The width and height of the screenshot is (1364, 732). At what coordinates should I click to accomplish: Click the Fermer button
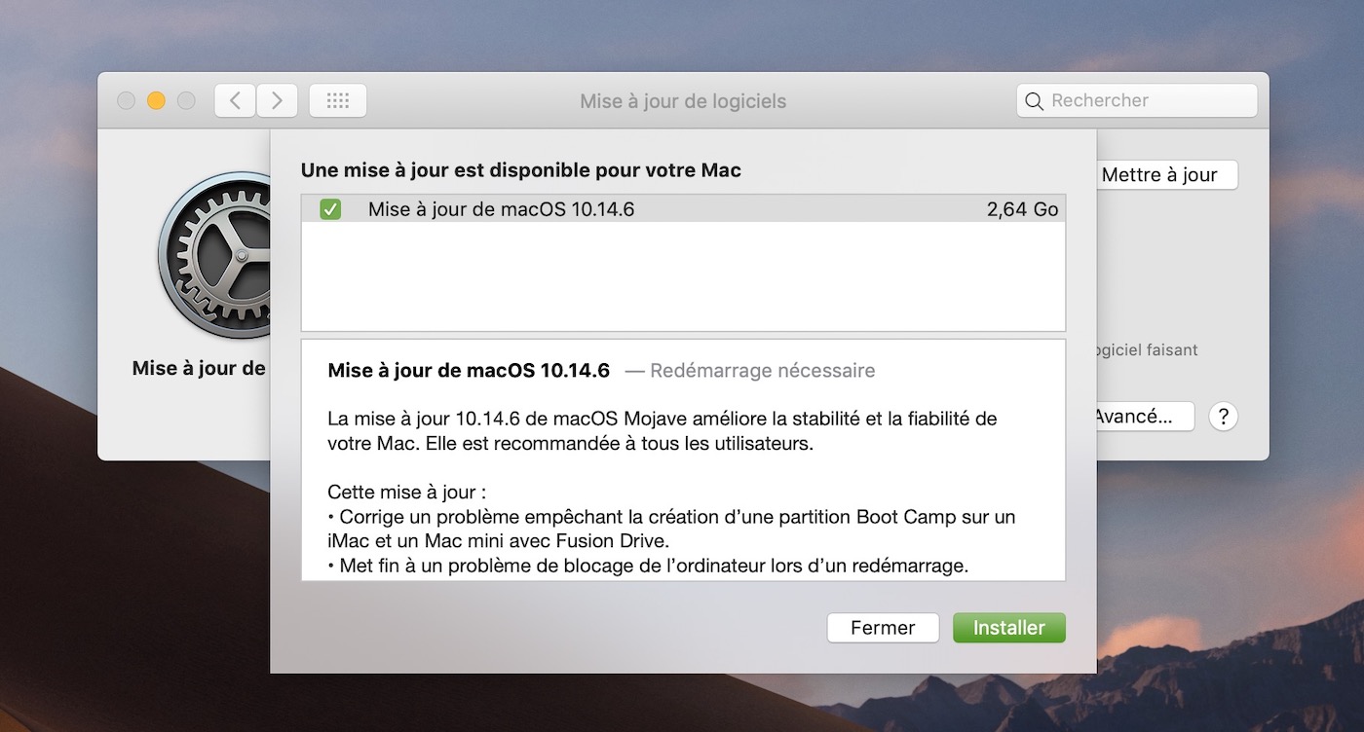[x=883, y=628]
